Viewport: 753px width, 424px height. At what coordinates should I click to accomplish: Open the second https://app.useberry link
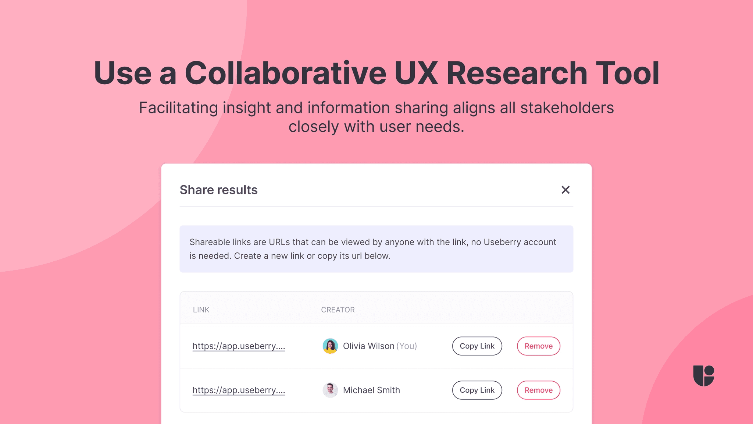coord(239,390)
